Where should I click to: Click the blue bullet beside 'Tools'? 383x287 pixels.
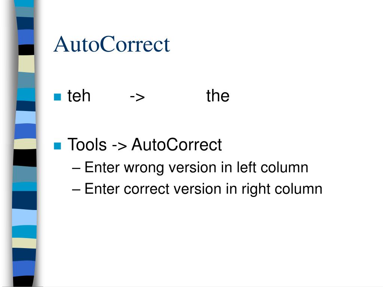[x=57, y=146]
